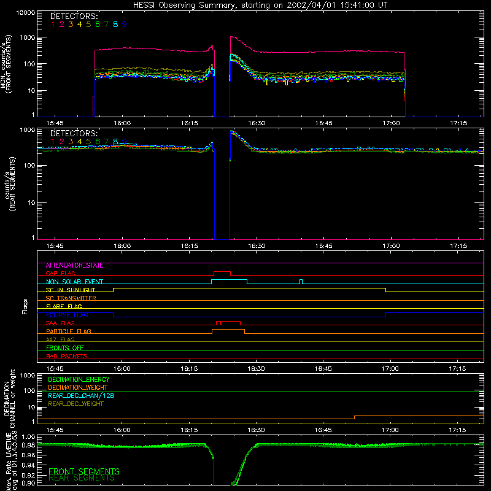Viewport: 491px width, 491px height.
Task: Click the BAD_PACKETS flag label
Action: [67, 357]
